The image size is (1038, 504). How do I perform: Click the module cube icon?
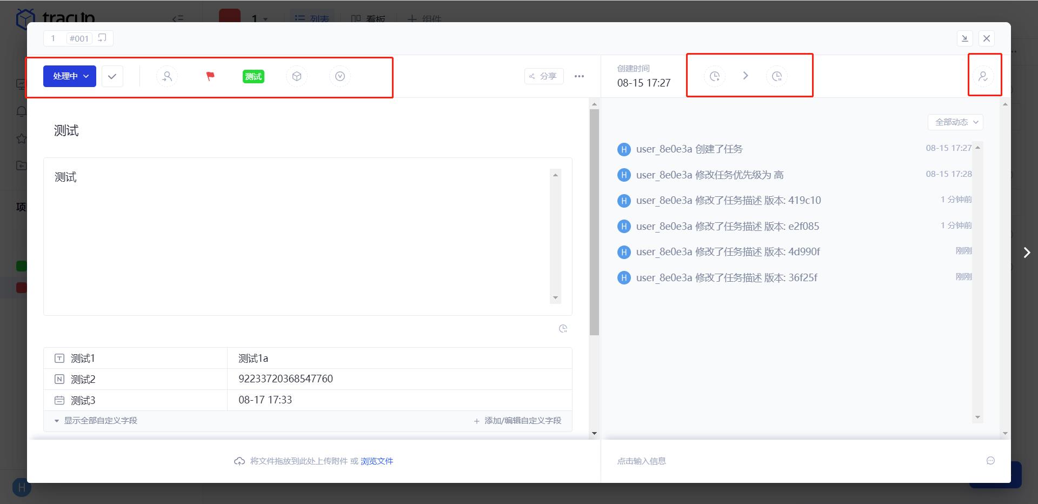point(297,76)
